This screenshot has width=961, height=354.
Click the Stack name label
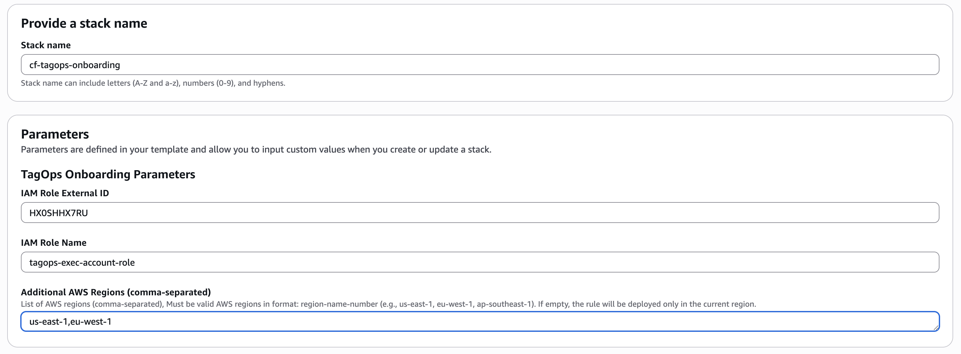[46, 45]
